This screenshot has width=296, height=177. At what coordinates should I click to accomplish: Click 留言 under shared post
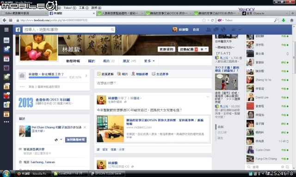[105, 149]
